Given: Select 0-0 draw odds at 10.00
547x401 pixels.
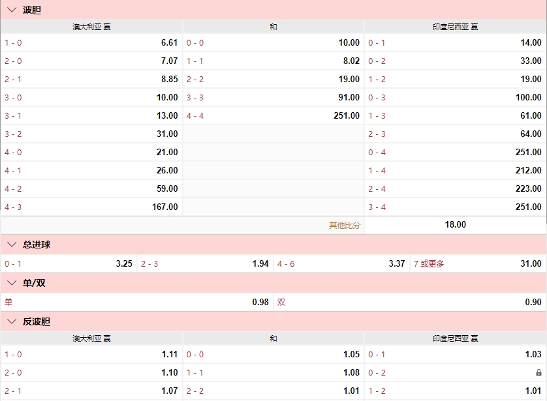Looking at the screenshot, I should coord(273,42).
